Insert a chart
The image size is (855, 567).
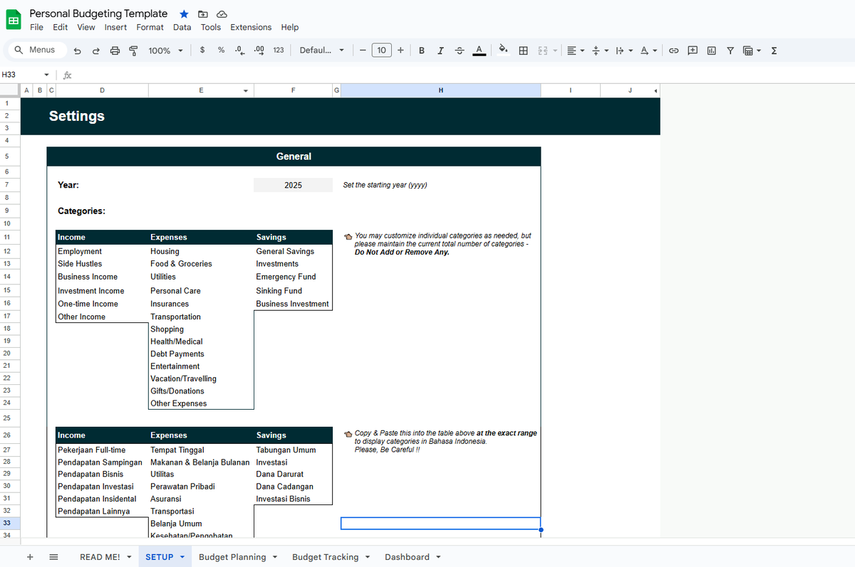point(711,51)
